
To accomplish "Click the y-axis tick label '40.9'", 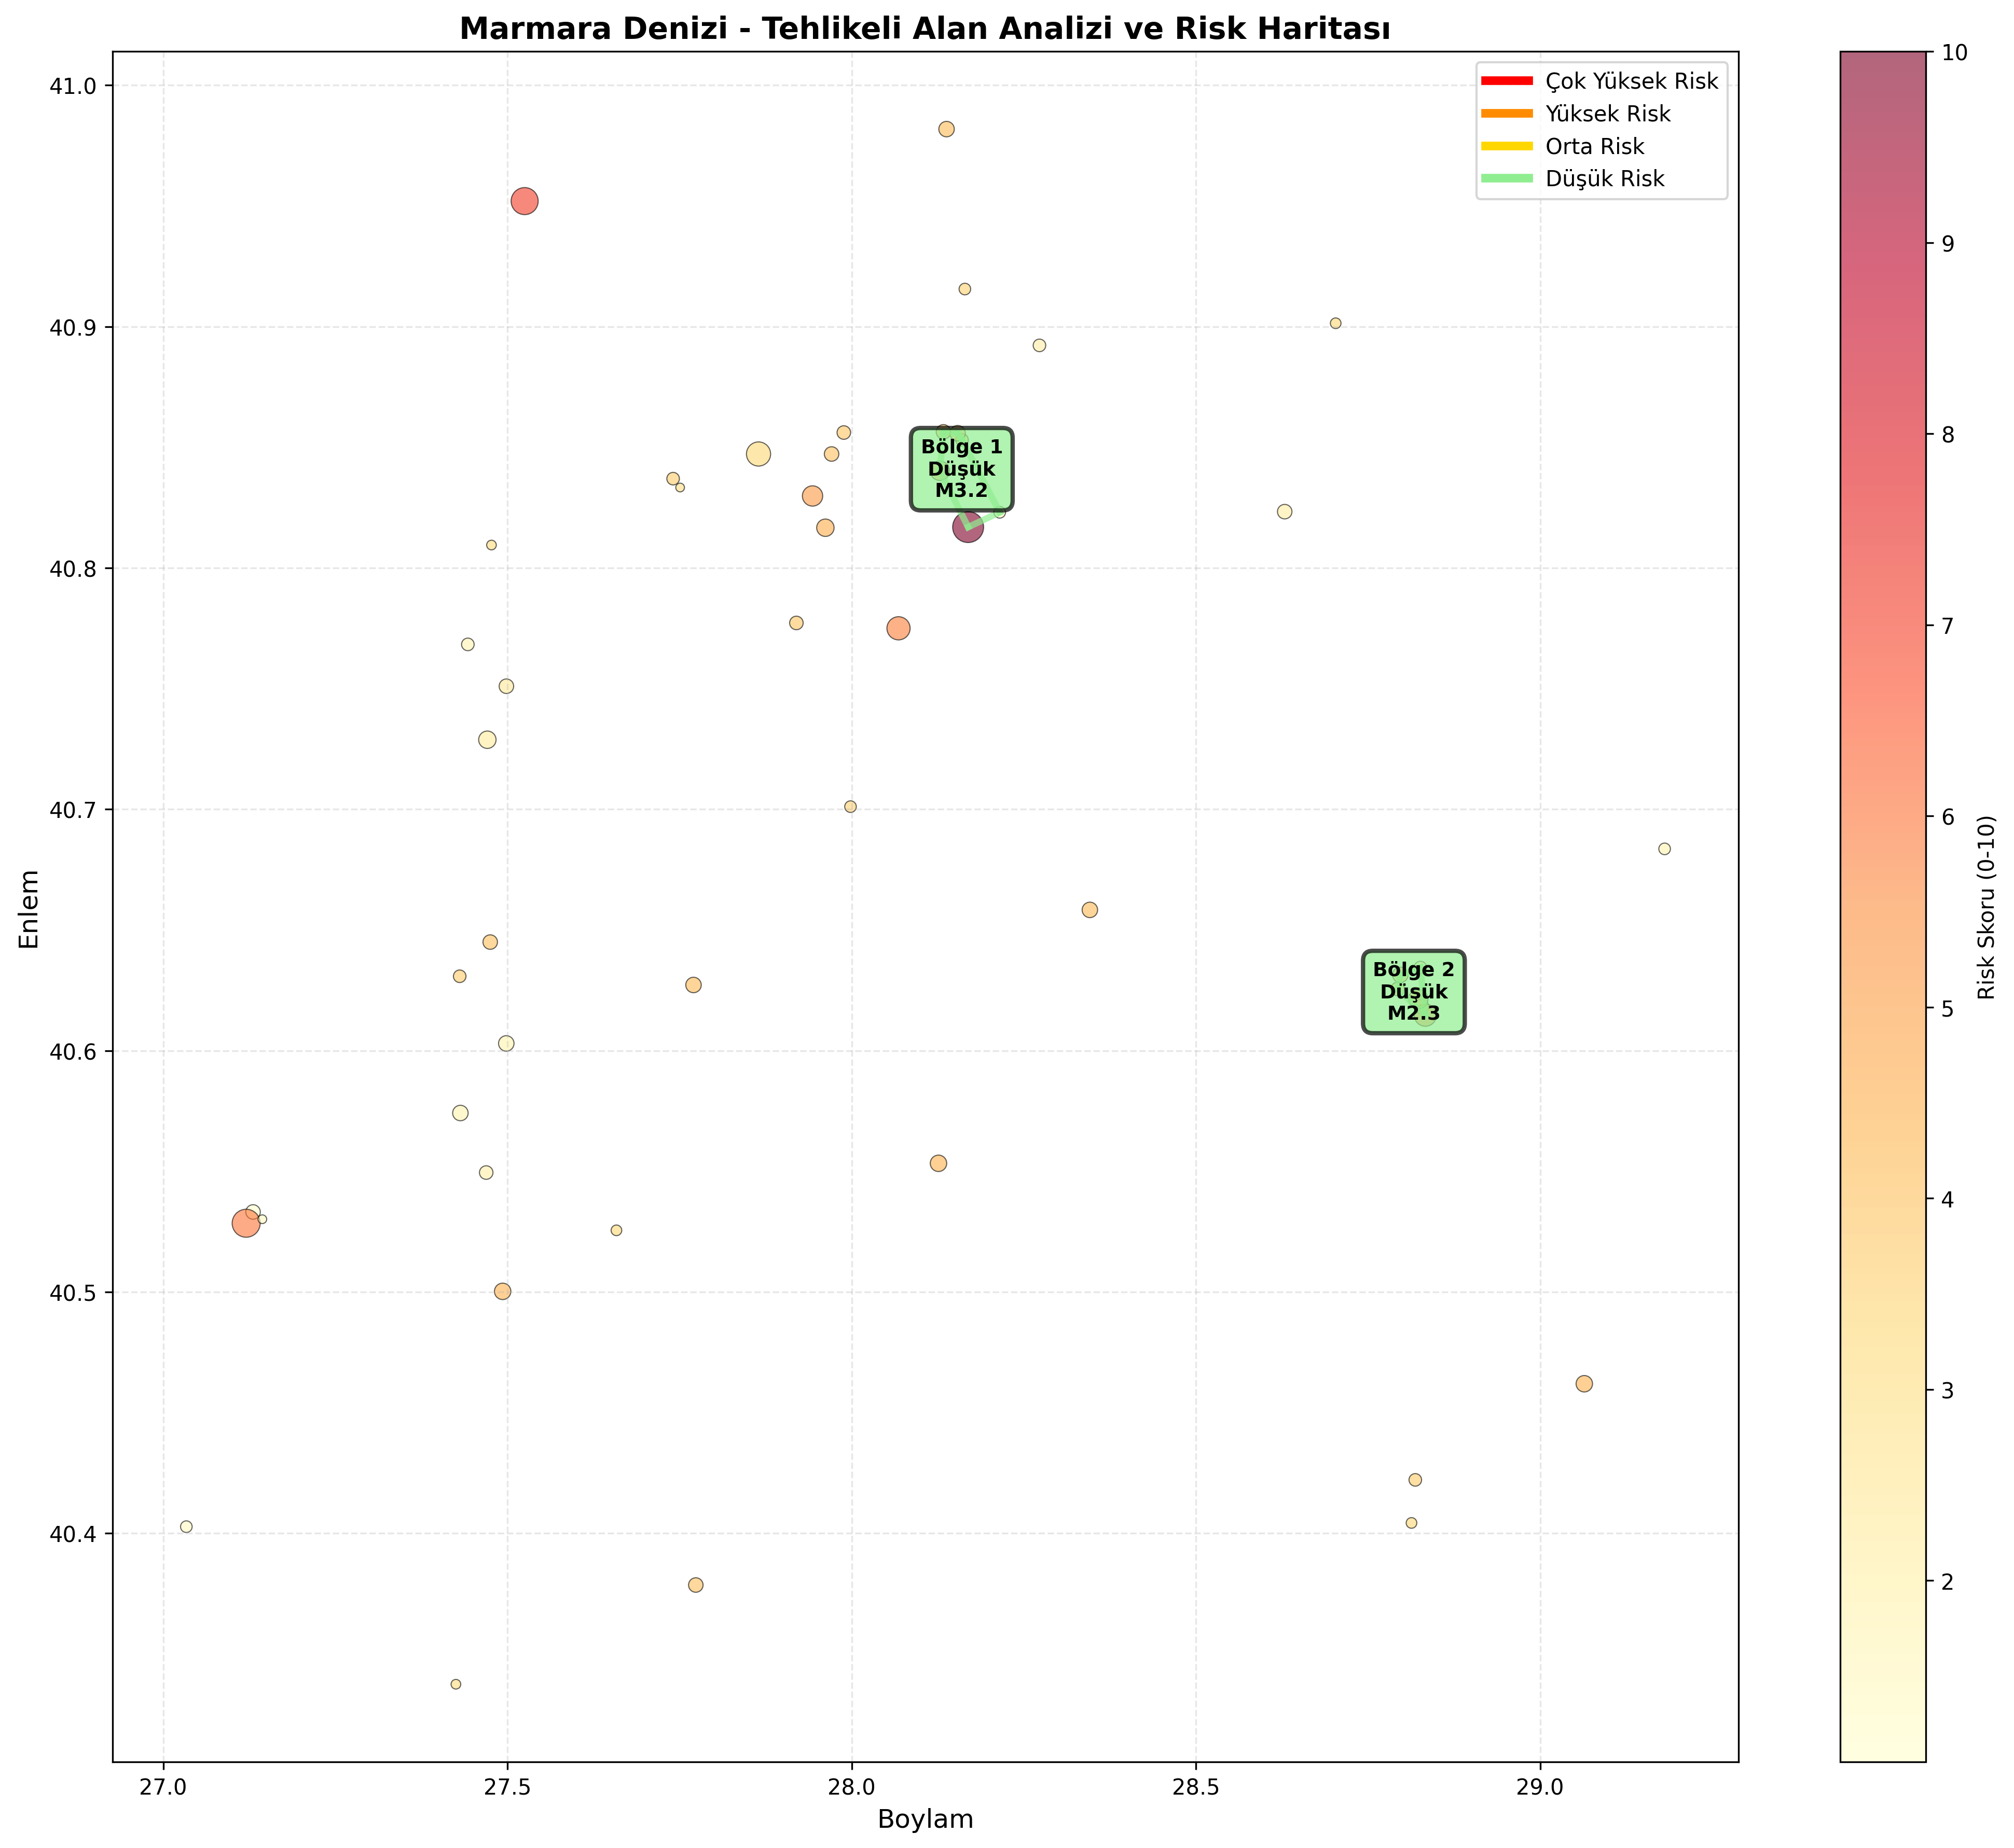I will [74, 328].
